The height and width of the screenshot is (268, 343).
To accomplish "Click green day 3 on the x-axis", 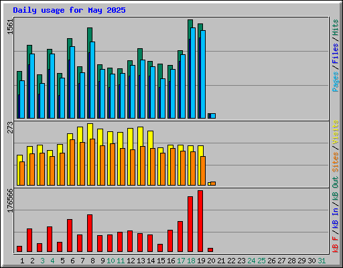I will tap(42, 261).
